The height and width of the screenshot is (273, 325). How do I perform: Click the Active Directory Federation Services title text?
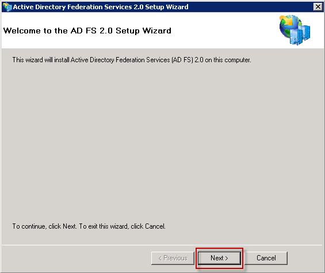[x=101, y=7]
